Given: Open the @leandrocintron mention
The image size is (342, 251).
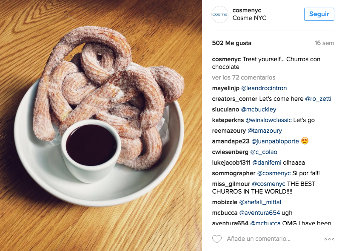Looking at the screenshot, I should (264, 88).
